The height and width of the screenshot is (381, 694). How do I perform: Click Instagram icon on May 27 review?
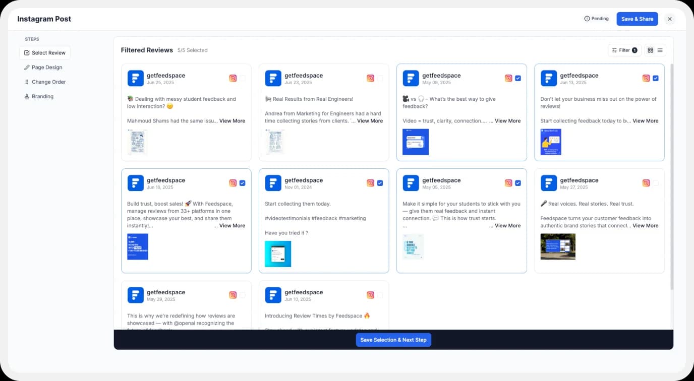[x=646, y=183]
